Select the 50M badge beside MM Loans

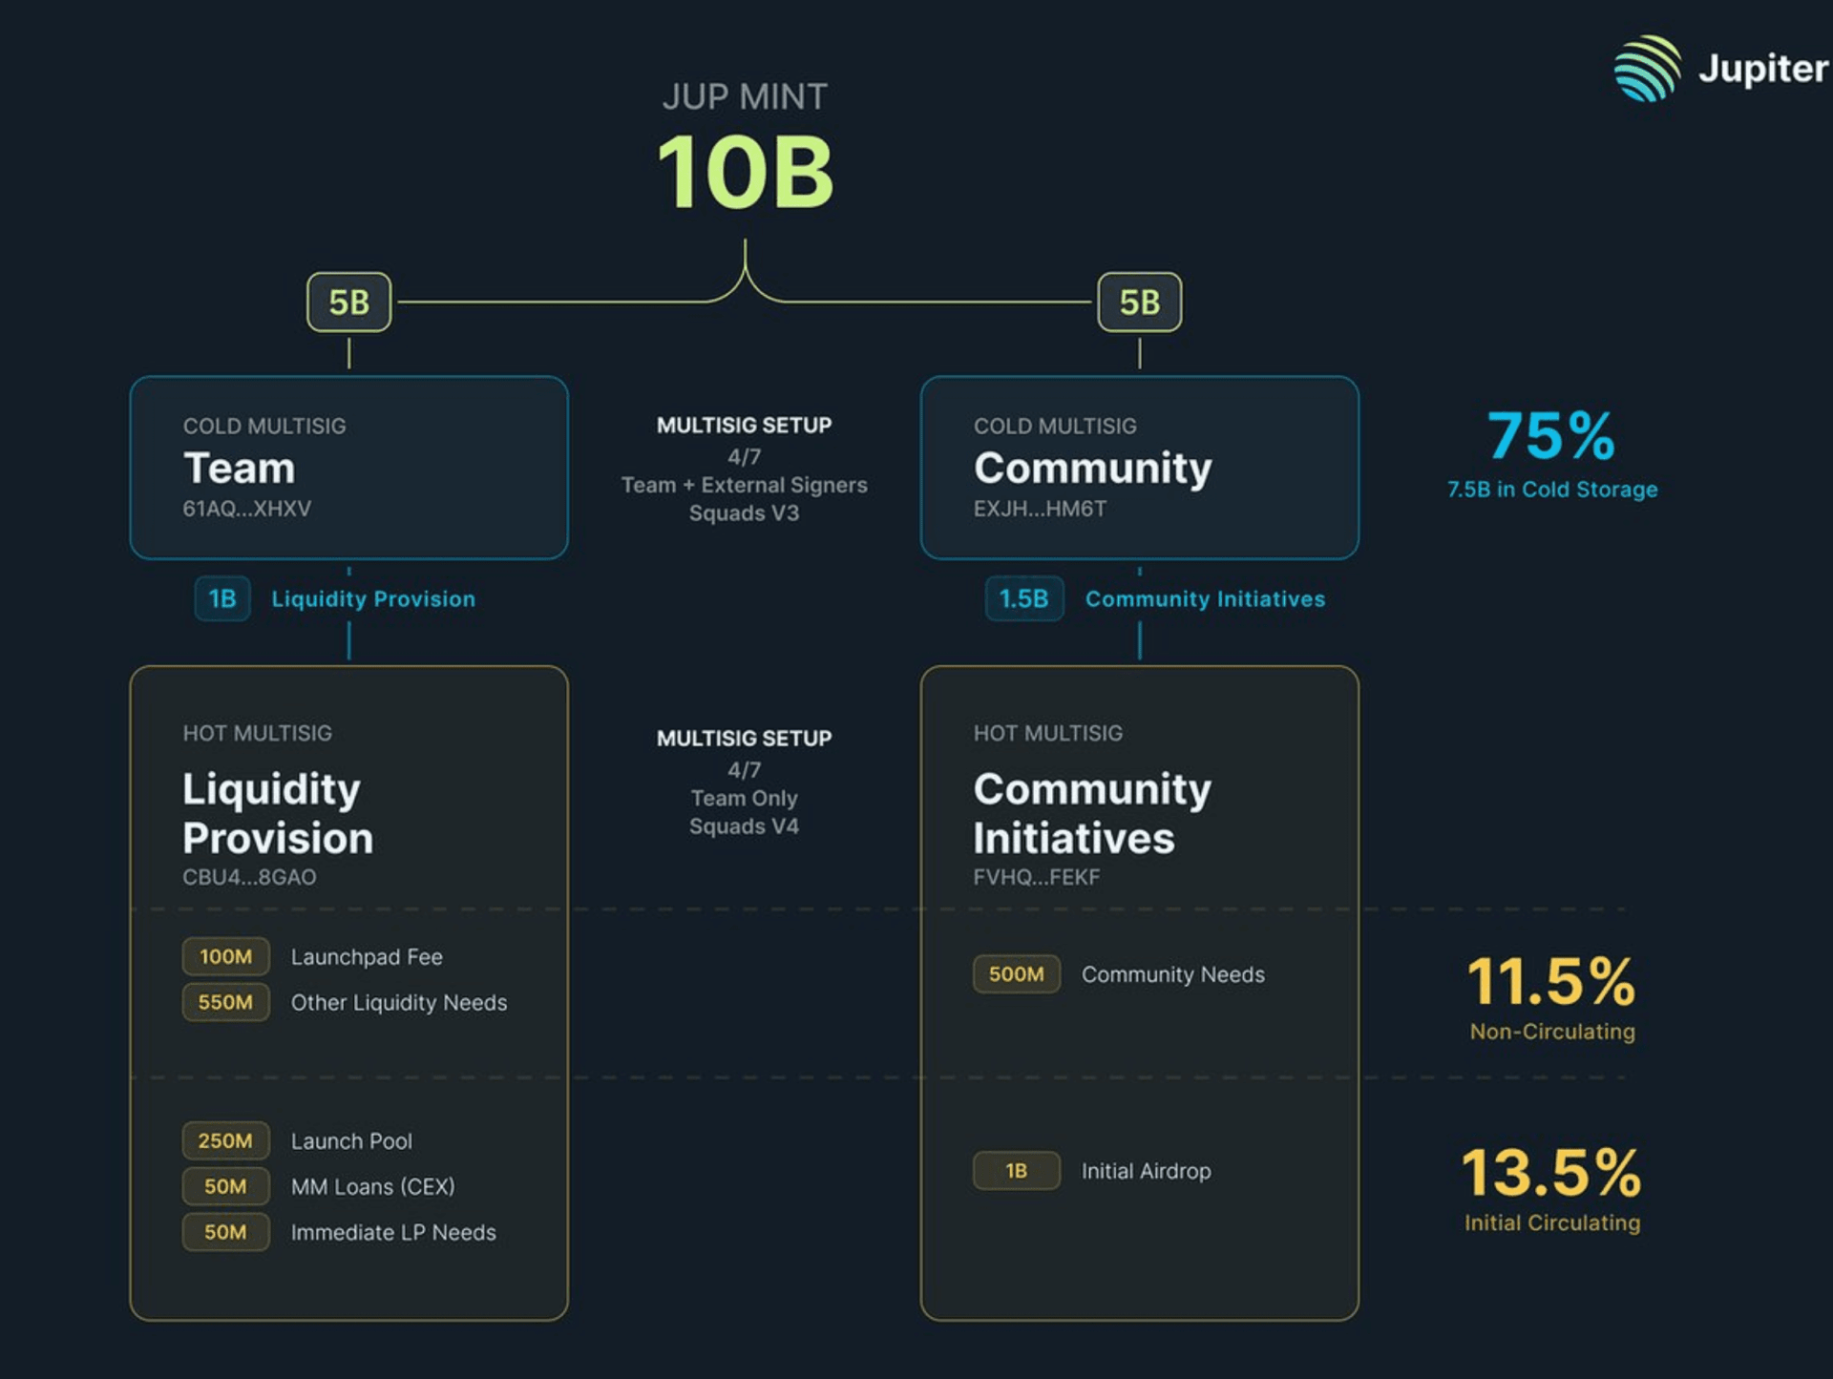(x=226, y=1186)
